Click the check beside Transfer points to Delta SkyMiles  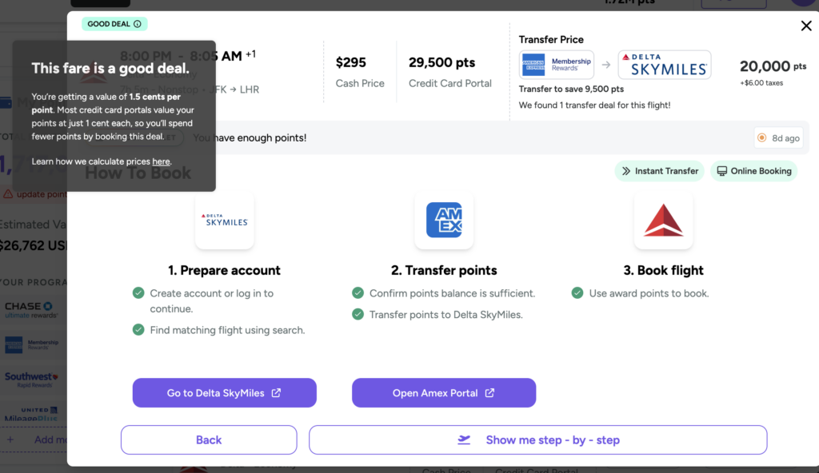tap(358, 314)
